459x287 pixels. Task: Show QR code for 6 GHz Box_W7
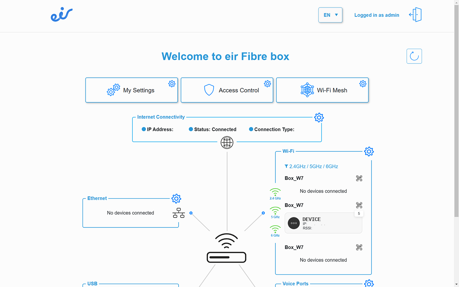[359, 247]
